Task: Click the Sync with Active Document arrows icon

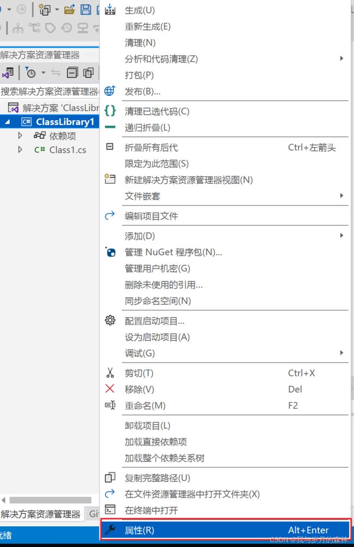Action: [x=56, y=73]
